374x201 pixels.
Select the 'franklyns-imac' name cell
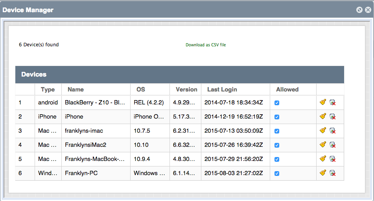pyautogui.click(x=96, y=131)
